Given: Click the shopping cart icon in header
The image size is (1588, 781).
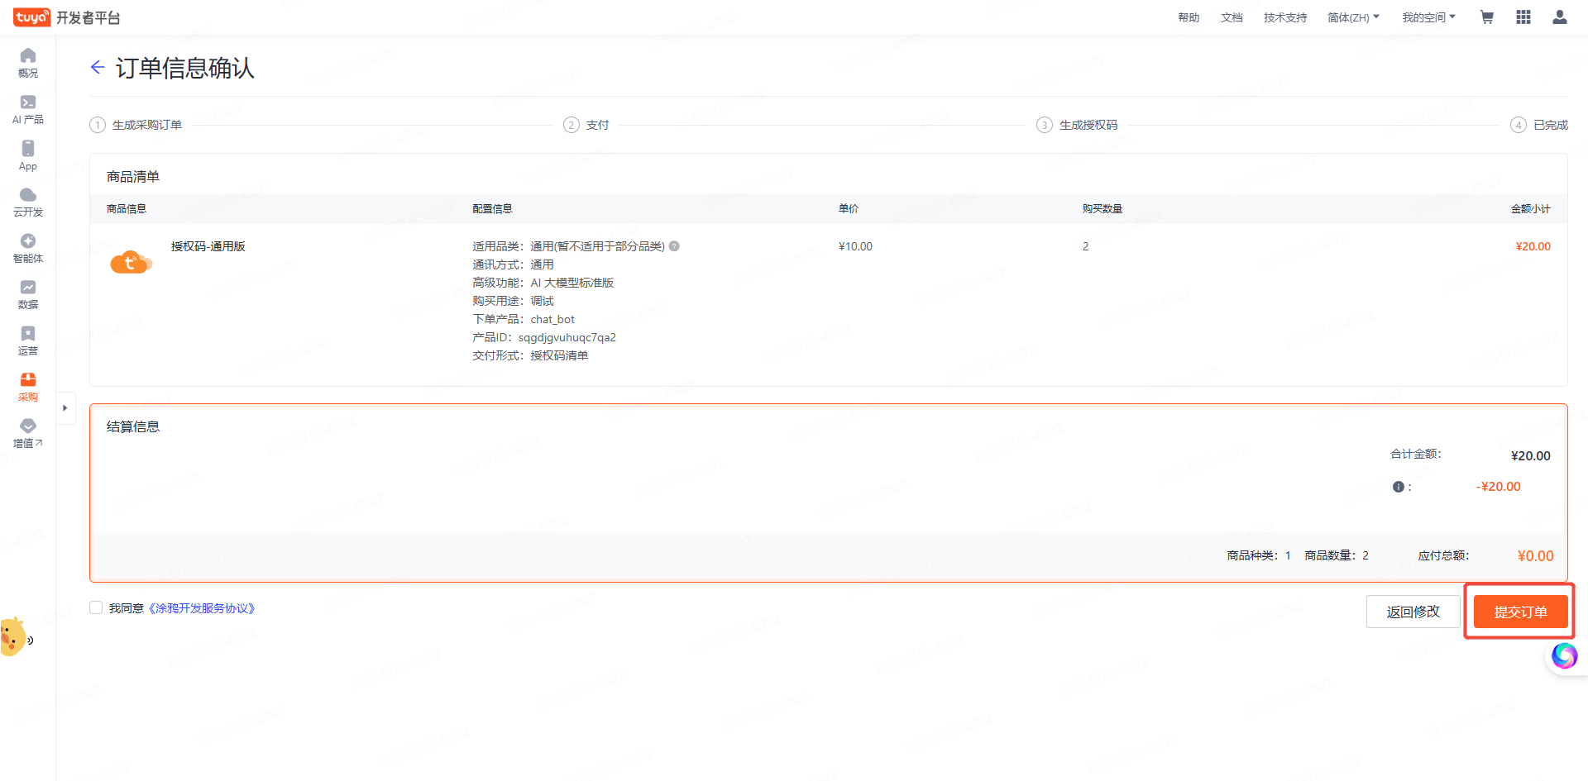Looking at the screenshot, I should 1486,17.
